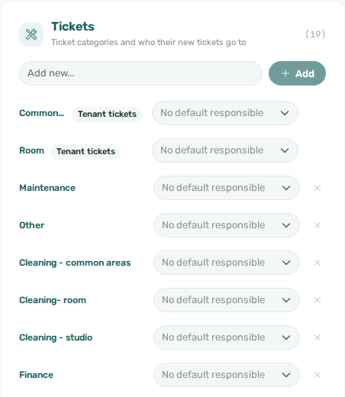This screenshot has width=345, height=397.
Task: Expand Cleaning - studio responsible dropdown
Action: 227,337
